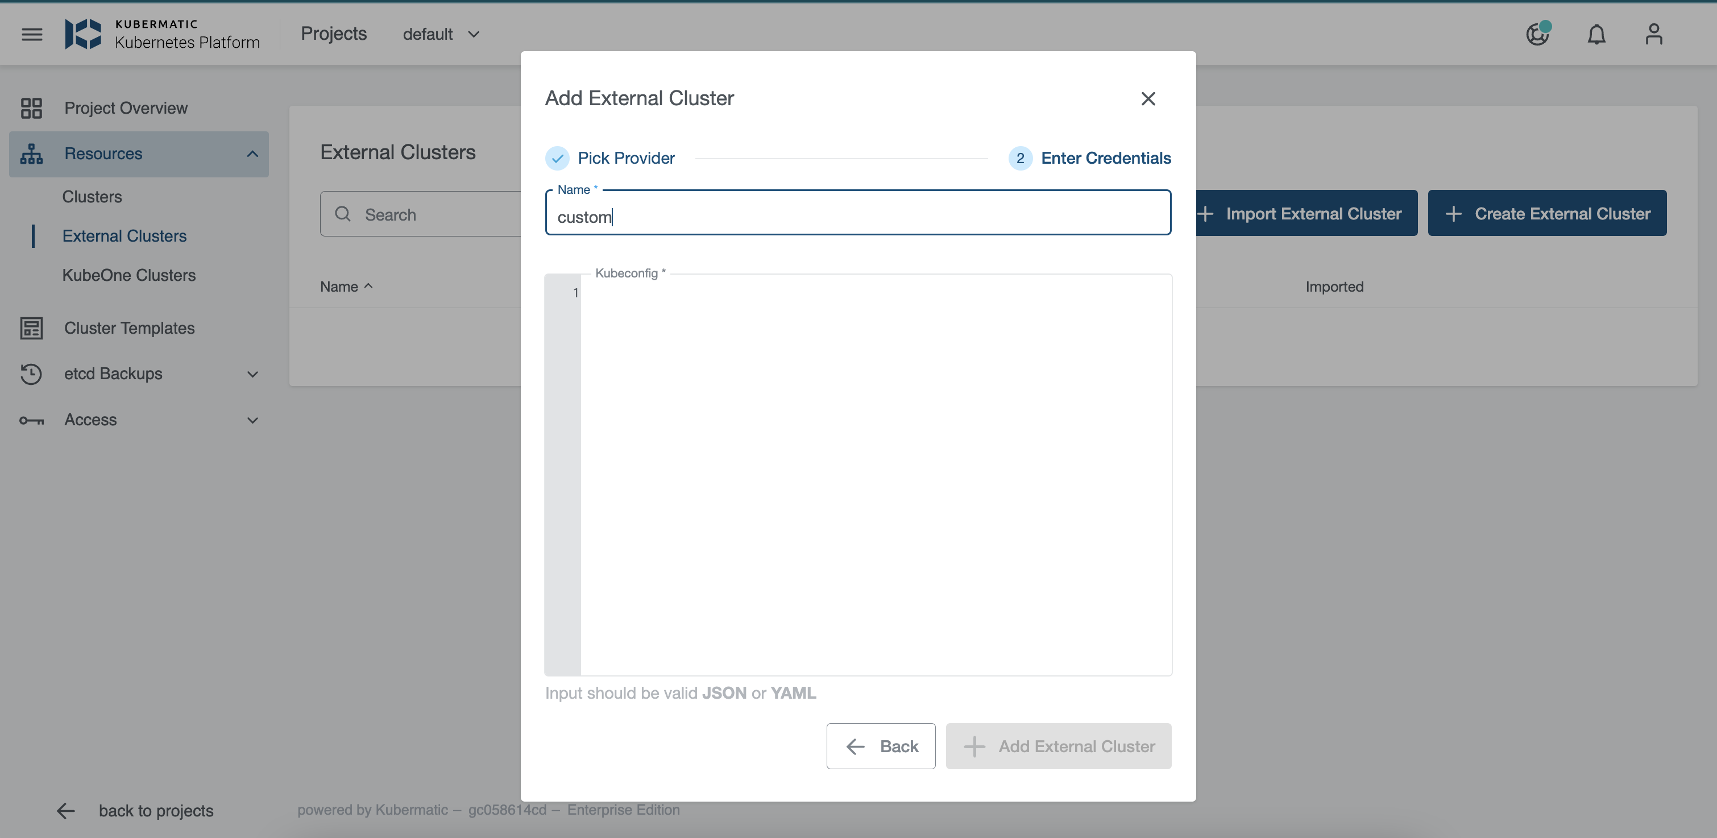Click the Resources sidebar icon
1717x838 pixels.
point(31,154)
